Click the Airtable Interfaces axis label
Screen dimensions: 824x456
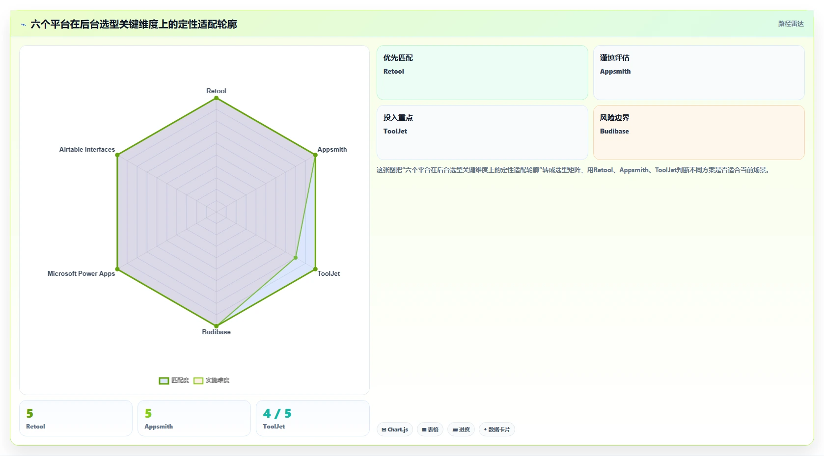point(87,149)
